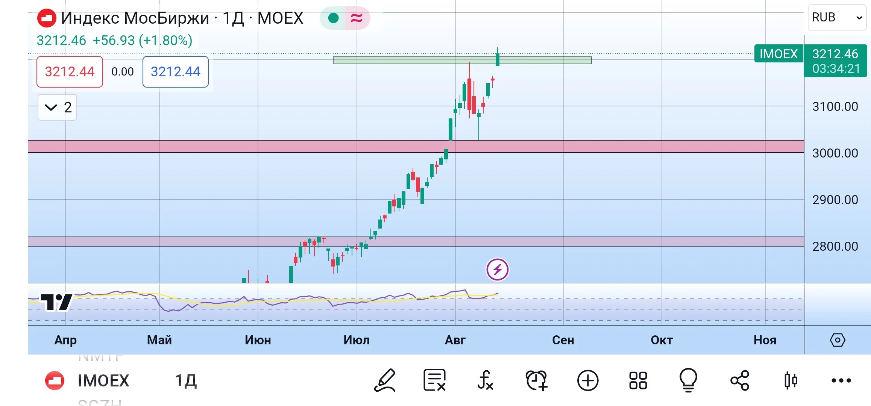
Task: Select the green resistance zone rectangle
Action: [462, 61]
